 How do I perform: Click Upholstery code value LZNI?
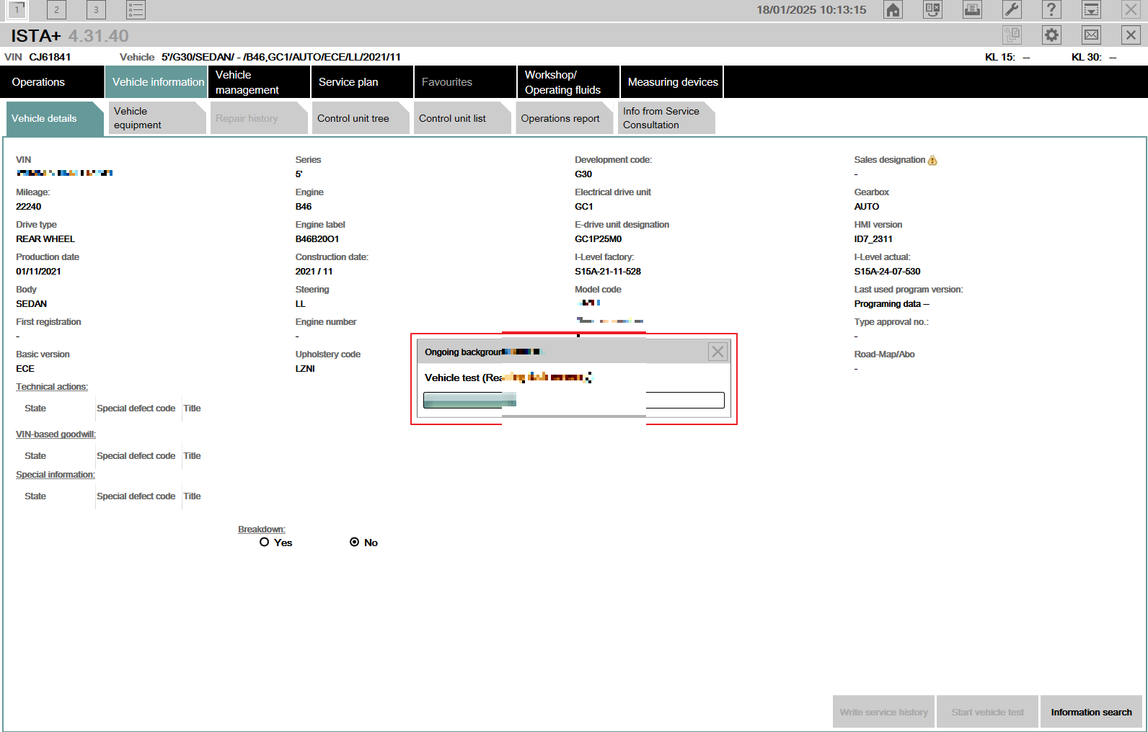coord(305,369)
